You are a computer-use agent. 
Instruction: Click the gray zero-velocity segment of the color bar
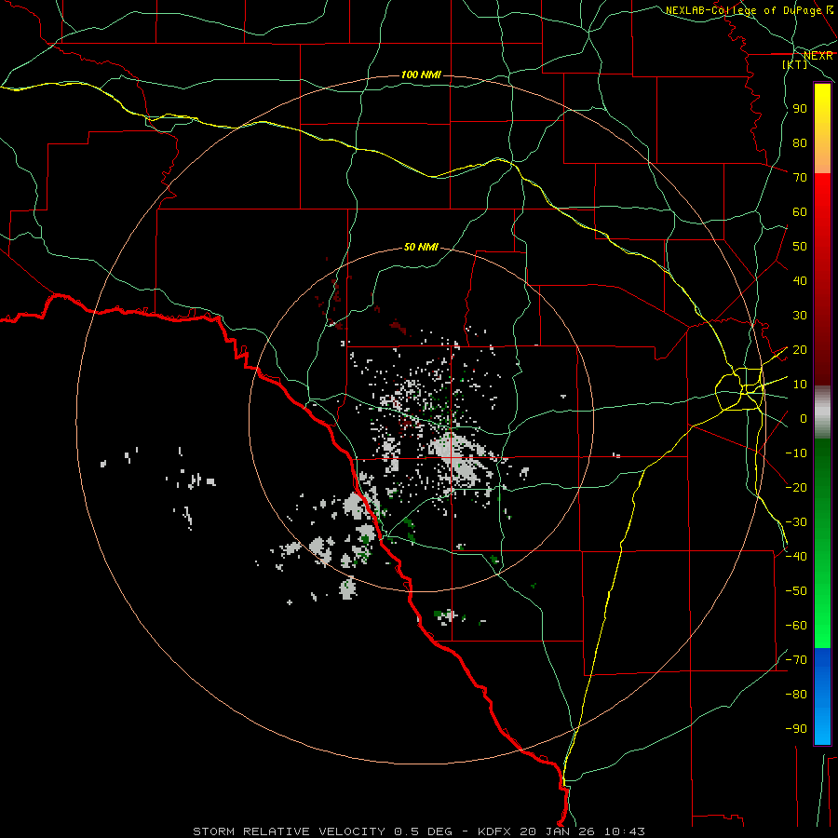822,412
